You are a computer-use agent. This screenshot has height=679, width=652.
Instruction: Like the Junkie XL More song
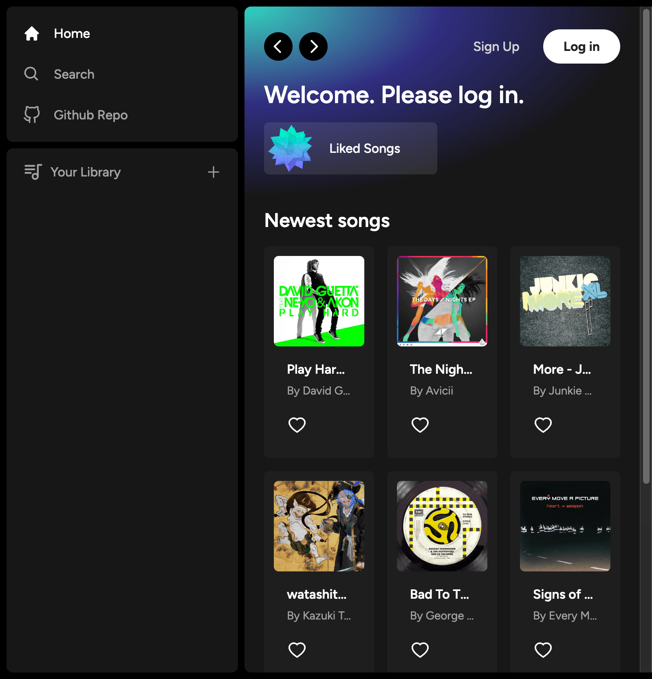click(x=543, y=425)
